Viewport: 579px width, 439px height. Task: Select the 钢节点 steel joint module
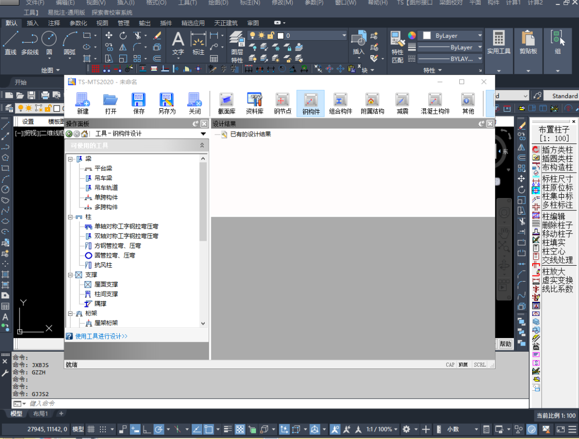[x=282, y=103]
